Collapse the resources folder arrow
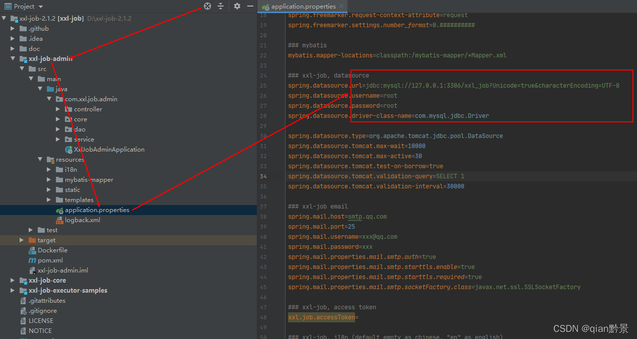The width and height of the screenshot is (637, 339). (x=40, y=160)
